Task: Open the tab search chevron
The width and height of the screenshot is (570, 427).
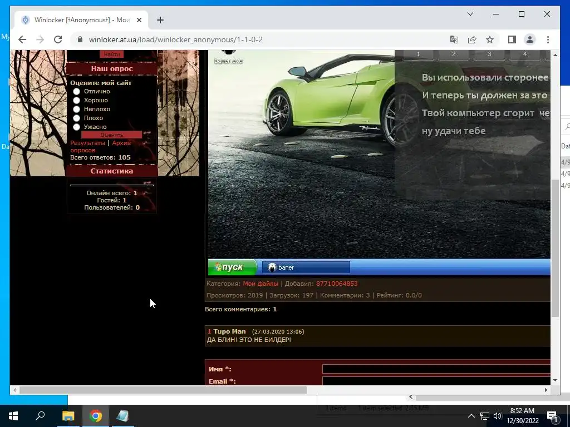Action: (x=470, y=14)
